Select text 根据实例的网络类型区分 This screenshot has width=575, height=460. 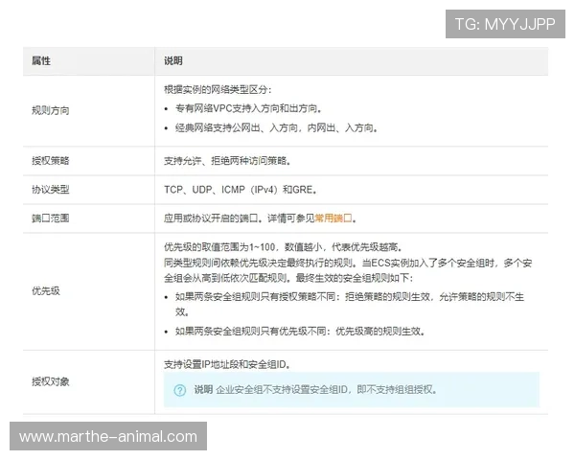coord(218,89)
